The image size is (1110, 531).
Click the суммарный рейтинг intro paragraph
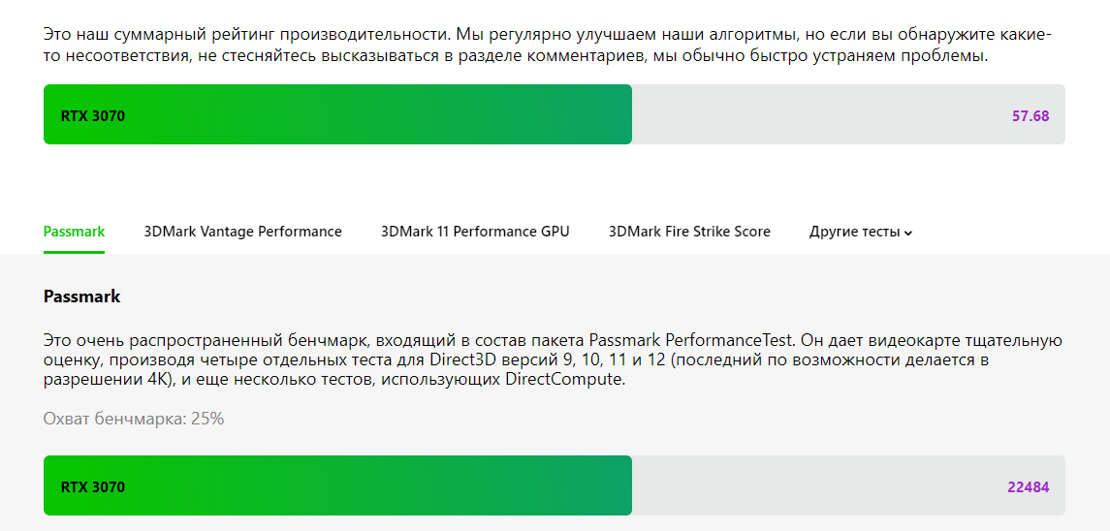(548, 46)
